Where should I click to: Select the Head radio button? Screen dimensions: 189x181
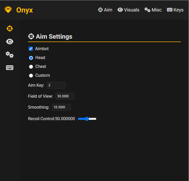[x=31, y=58]
